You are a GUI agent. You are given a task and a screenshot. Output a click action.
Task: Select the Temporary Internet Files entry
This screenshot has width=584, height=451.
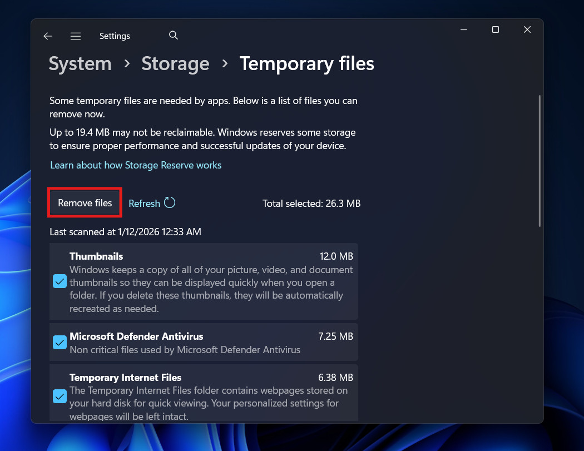211,396
